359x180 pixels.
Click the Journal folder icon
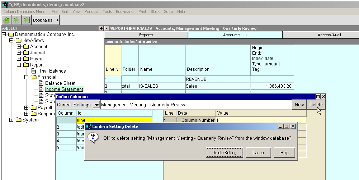pyautogui.click(x=27, y=52)
